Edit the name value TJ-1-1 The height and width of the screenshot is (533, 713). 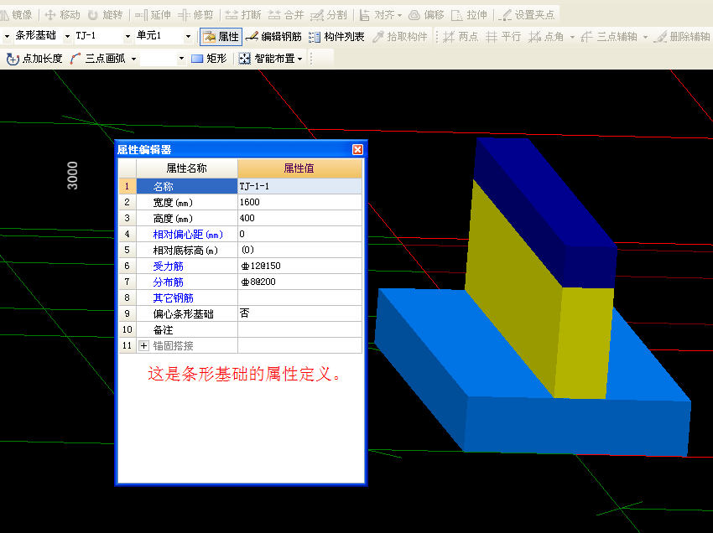pyautogui.click(x=299, y=186)
